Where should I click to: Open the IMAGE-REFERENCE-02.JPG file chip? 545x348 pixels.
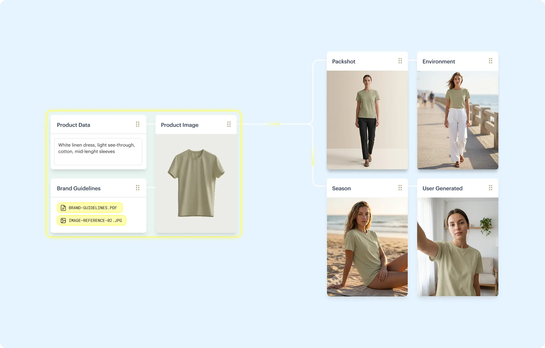click(x=95, y=220)
